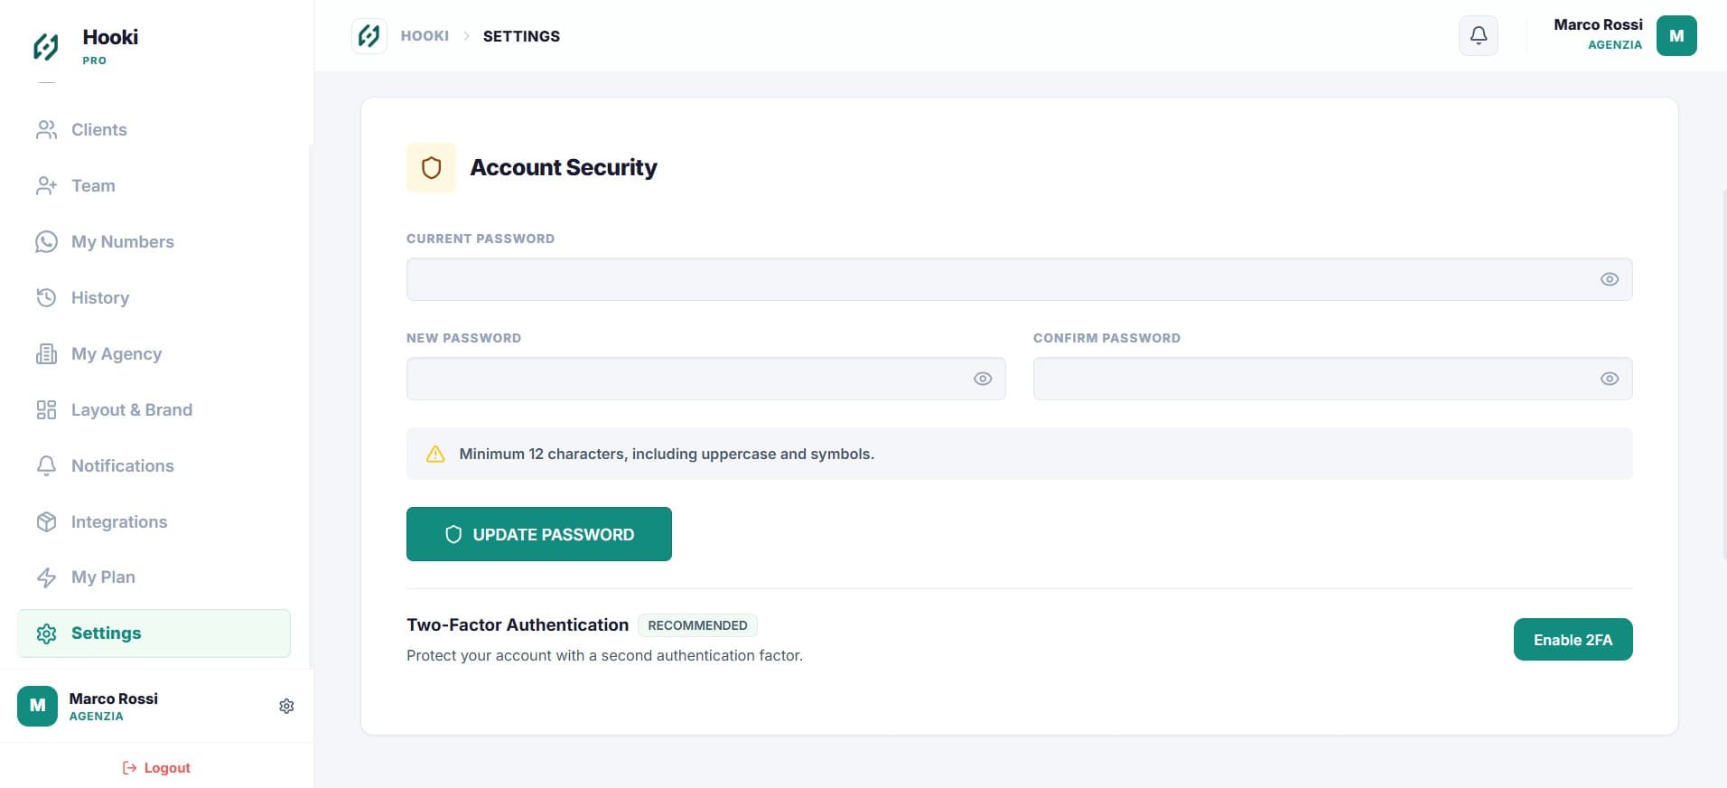Click the Hooki logo in the sidebar
The width and height of the screenshot is (1727, 788).
46,46
